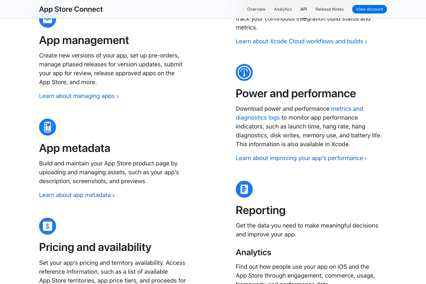
Task: Click the App management chart icon
Action: pos(48,19)
